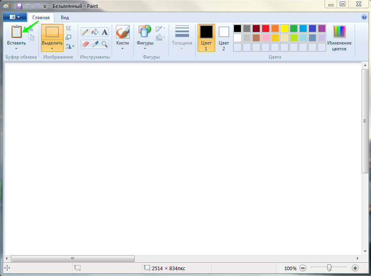Image resolution: width=371 pixels, height=276 pixels.
Task: Pick the red palette swatch
Action: (x=266, y=28)
